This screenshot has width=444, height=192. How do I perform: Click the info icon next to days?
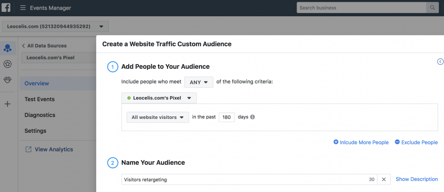(x=253, y=117)
